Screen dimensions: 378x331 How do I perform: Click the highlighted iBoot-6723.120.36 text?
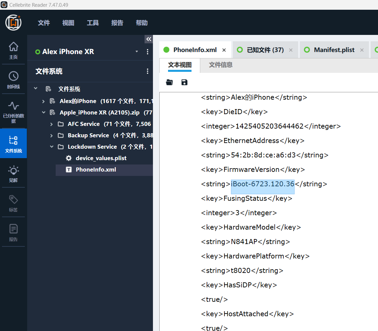263,184
